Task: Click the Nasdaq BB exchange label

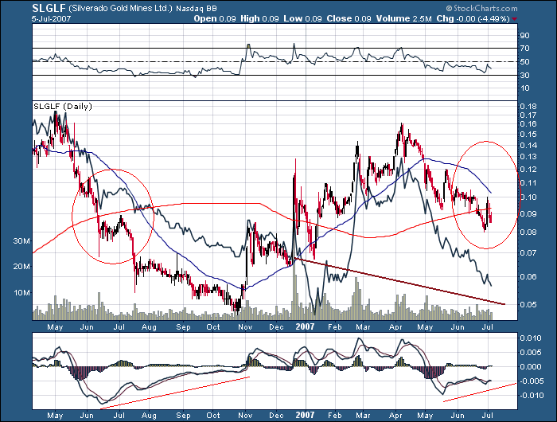Action: tap(196, 9)
